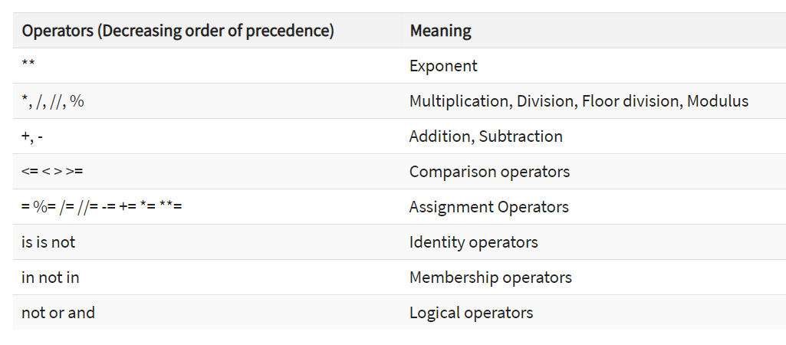Screen dimensions: 786x345
Task: Click the 'Comparison operators' cell
Action: 489,172
